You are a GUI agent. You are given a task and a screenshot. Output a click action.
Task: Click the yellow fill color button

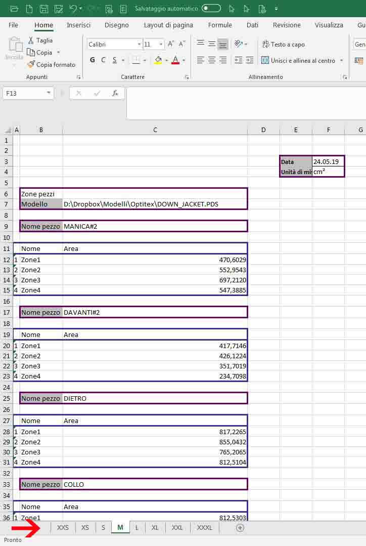pos(158,60)
